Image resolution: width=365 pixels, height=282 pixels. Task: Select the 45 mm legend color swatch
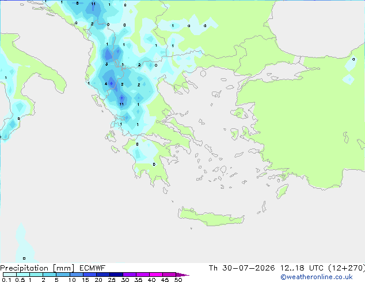[x=169, y=275]
